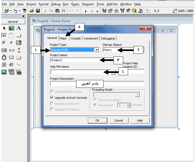Select the Data control tool

coord(11,72)
